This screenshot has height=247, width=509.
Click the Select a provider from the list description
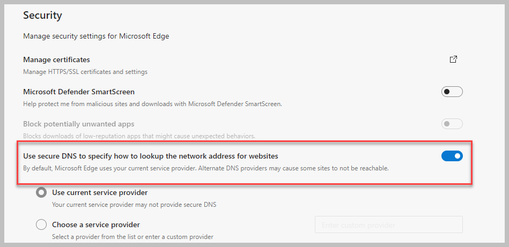coord(132,236)
